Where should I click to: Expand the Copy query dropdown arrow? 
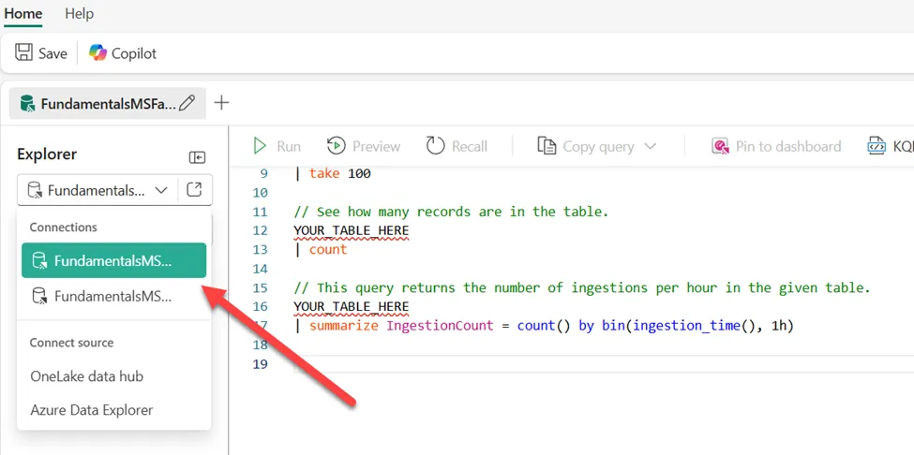(x=650, y=146)
